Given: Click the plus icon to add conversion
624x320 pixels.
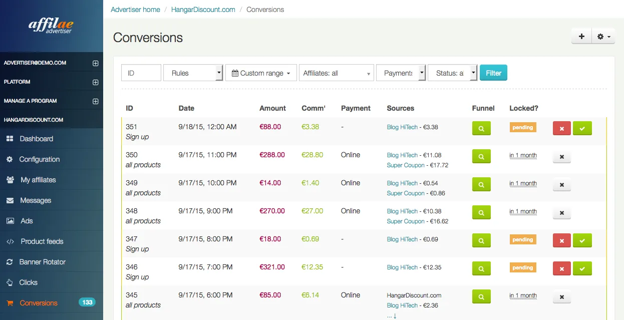Looking at the screenshot, I should pyautogui.click(x=581, y=37).
